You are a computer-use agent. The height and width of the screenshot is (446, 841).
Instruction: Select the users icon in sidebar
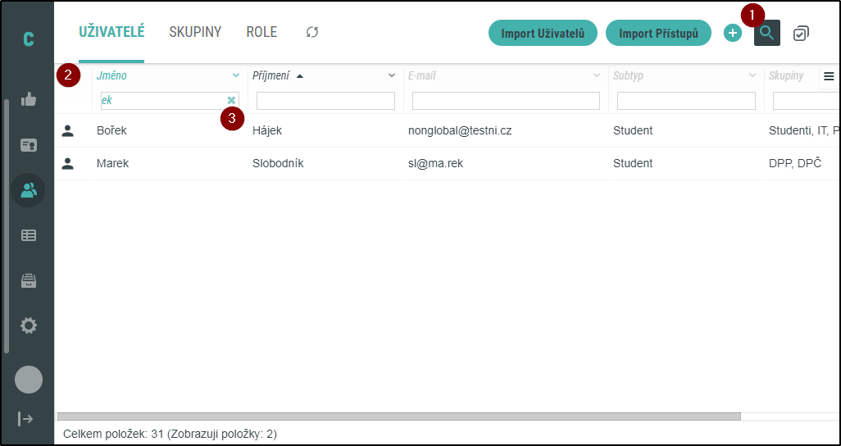29,190
